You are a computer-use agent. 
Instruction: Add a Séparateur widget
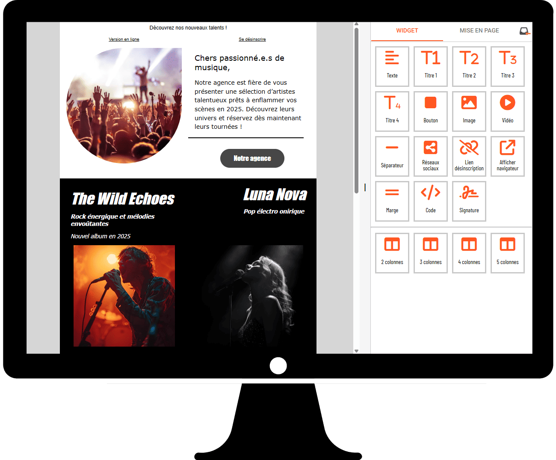pos(392,156)
